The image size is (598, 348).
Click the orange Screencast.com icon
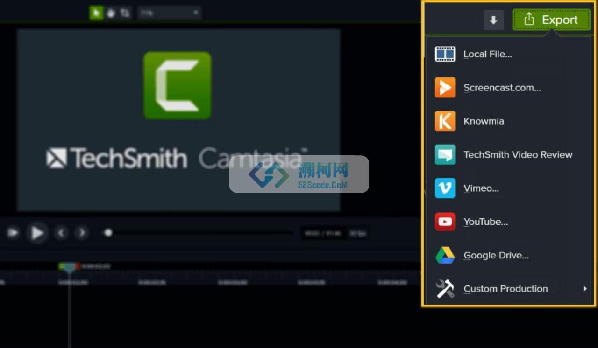tap(445, 88)
